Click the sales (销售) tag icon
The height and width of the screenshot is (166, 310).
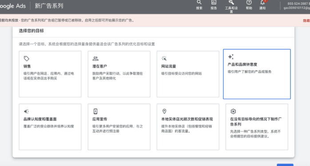pyautogui.click(x=27, y=59)
